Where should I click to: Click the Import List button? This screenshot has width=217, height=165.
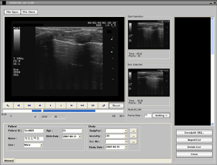[194, 140]
